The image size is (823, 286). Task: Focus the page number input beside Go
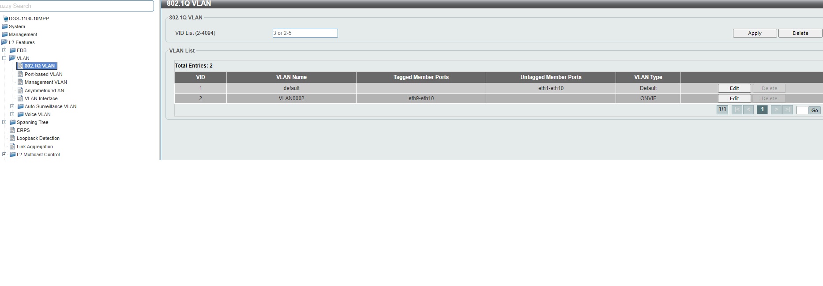click(x=802, y=110)
